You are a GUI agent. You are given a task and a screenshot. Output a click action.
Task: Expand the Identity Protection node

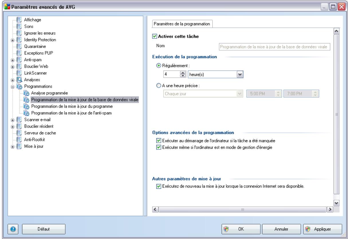click(x=13, y=40)
